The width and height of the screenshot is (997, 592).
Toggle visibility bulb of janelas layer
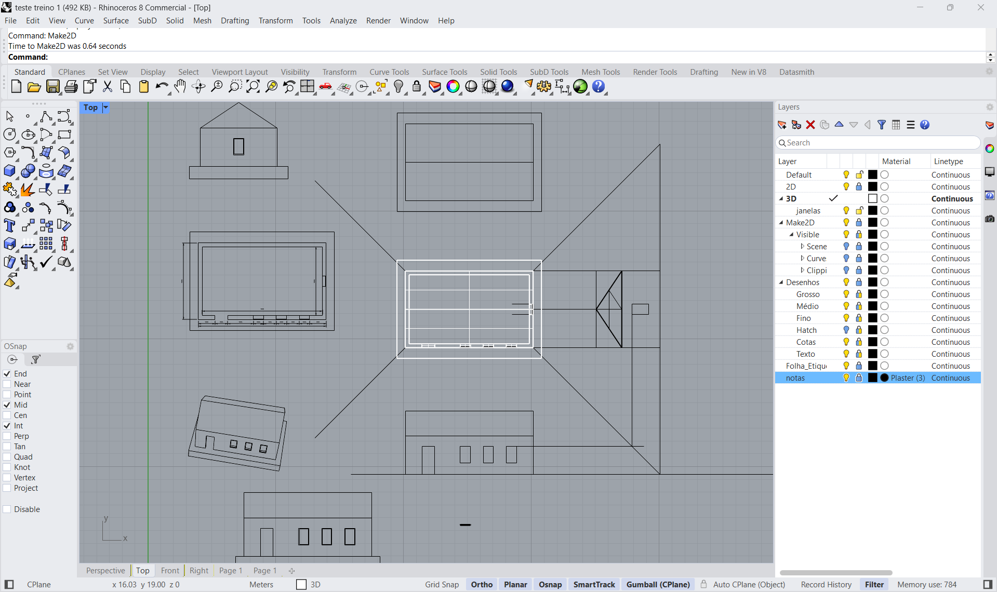tap(846, 211)
